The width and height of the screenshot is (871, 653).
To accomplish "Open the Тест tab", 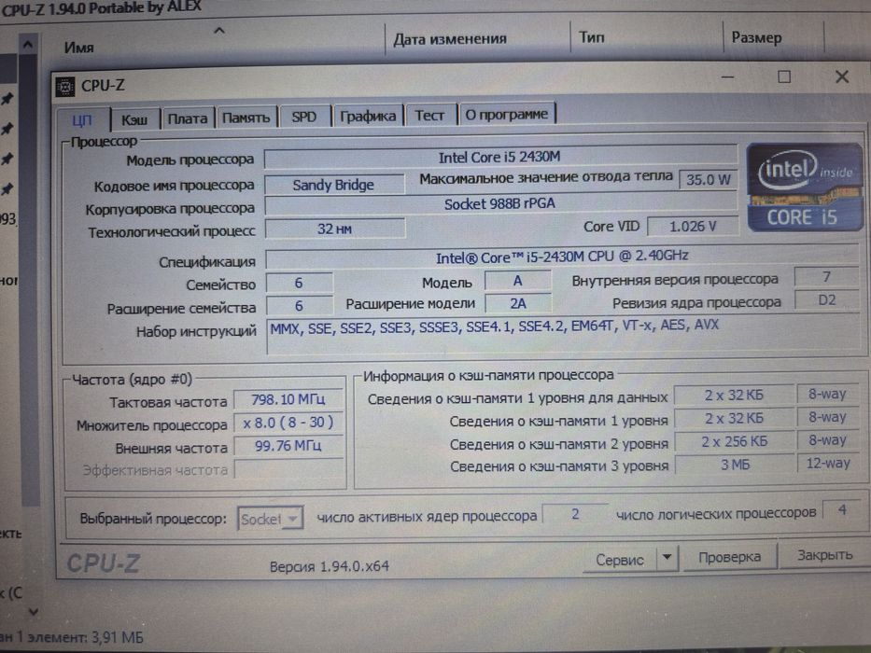I will point(430,115).
